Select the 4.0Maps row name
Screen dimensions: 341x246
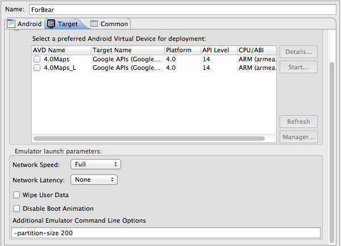click(x=56, y=59)
